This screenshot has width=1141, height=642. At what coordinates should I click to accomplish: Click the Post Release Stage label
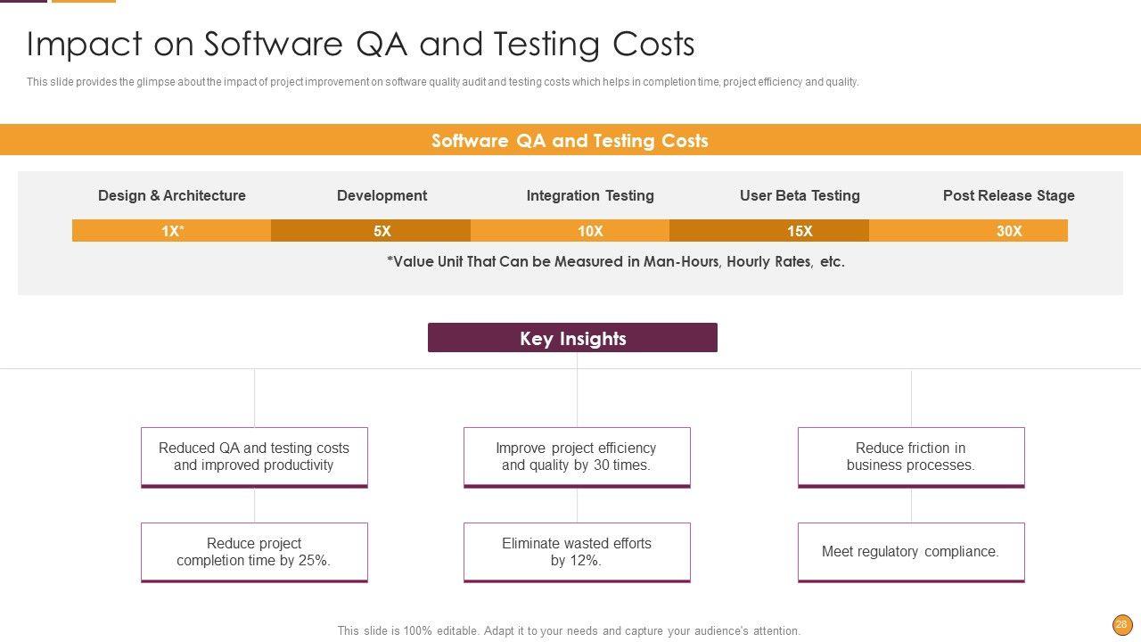point(1008,195)
